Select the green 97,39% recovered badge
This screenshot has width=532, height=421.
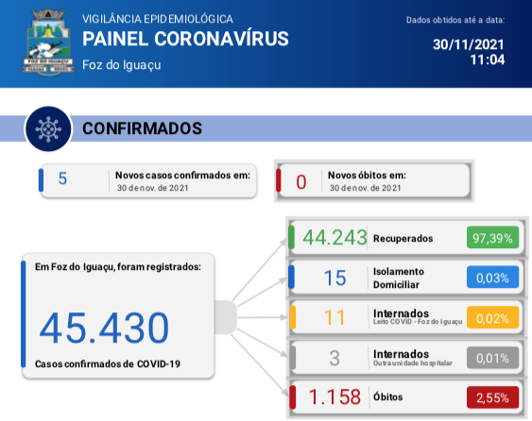coord(492,238)
